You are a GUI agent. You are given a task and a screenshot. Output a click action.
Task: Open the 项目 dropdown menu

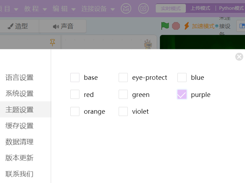(9, 9)
